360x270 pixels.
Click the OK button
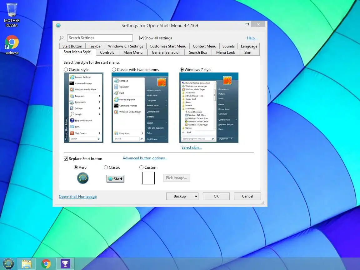[x=216, y=196]
